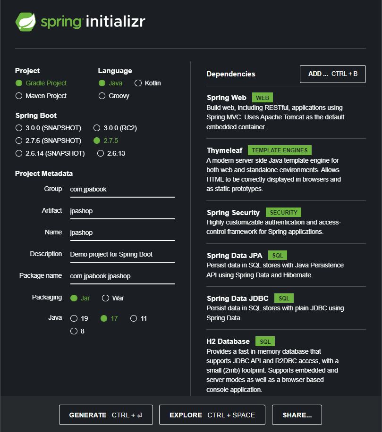This screenshot has height=432, width=382.
Task: Open the ADD dependencies dialog
Action: click(x=332, y=74)
